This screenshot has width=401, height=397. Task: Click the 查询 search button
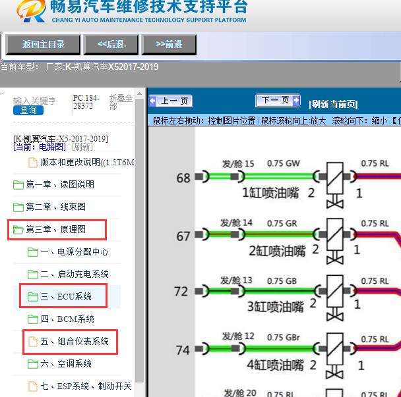click(28, 111)
